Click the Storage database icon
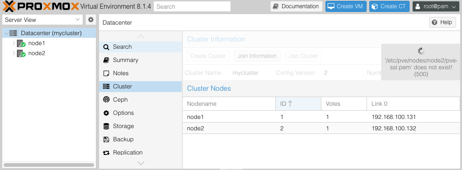 [106, 126]
